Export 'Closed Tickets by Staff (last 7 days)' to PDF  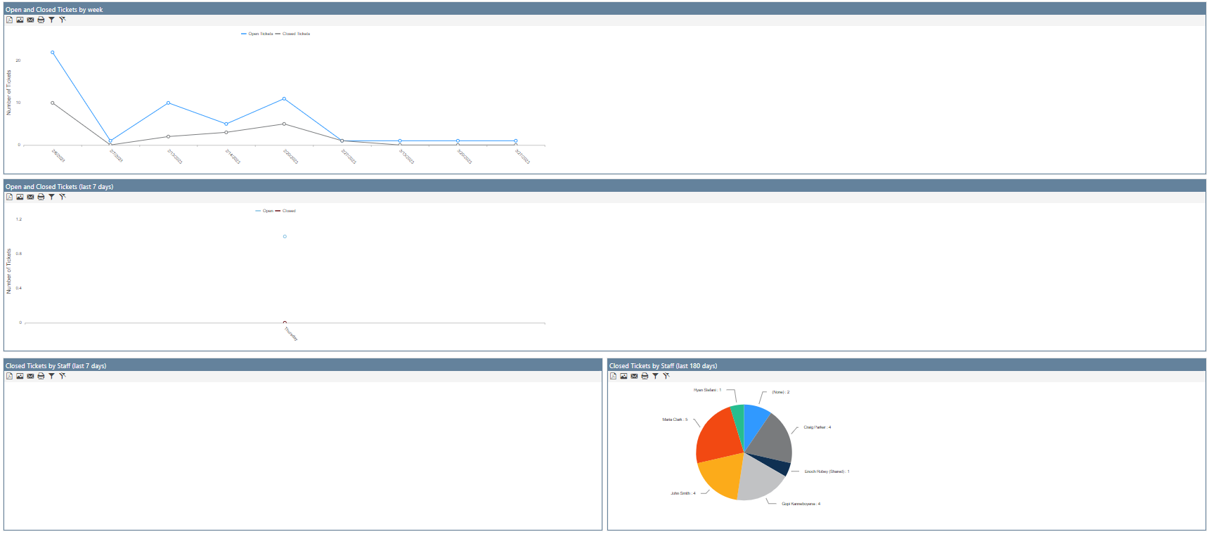[9, 376]
